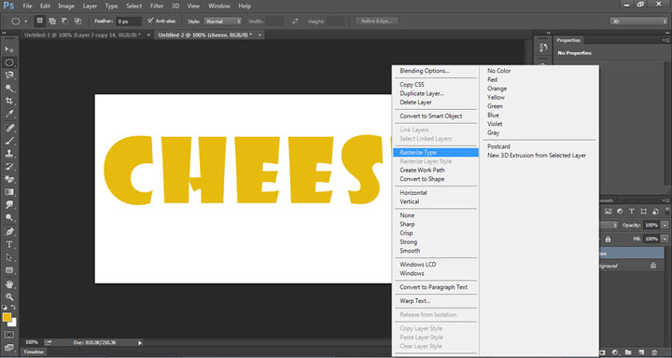
Task: Click the switch foreground/background colors arrow
Action: click(x=14, y=307)
